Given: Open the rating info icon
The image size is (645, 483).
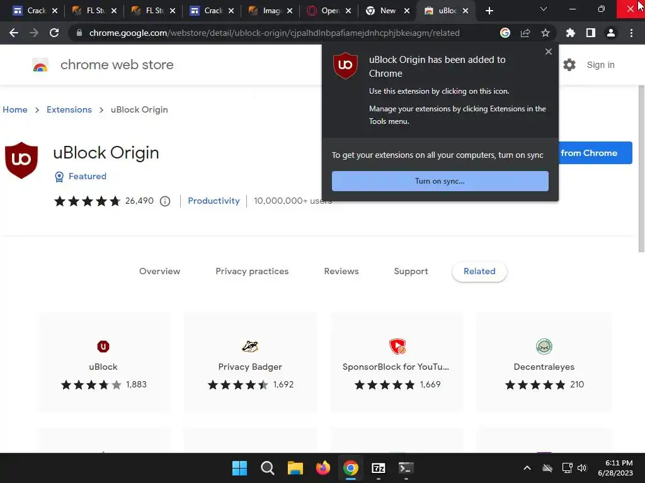Looking at the screenshot, I should coord(165,201).
